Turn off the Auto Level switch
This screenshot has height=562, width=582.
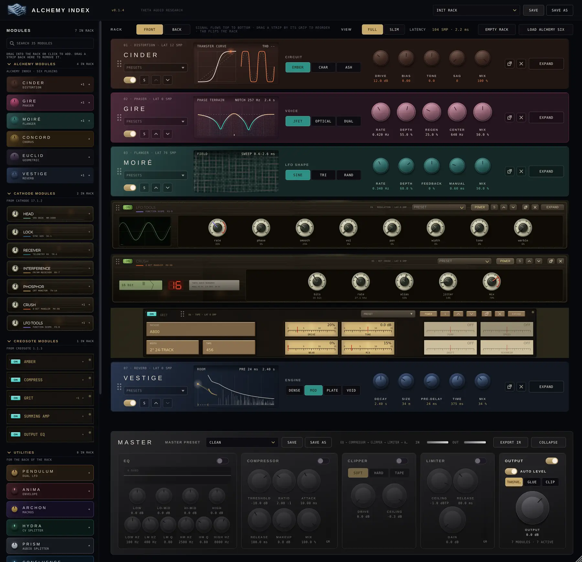[x=511, y=471]
